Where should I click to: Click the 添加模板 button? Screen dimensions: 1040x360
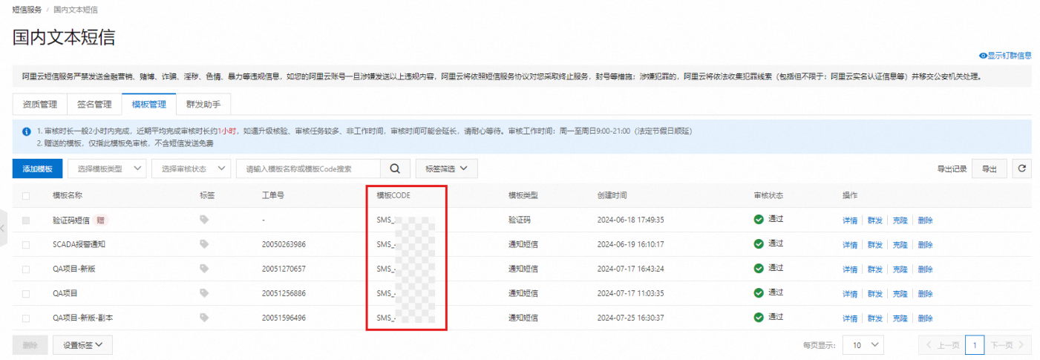pos(37,169)
